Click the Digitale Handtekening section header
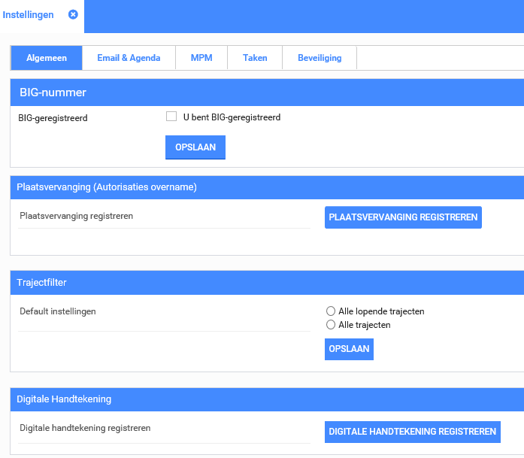Screen dimensions: 524x458 tap(64, 399)
